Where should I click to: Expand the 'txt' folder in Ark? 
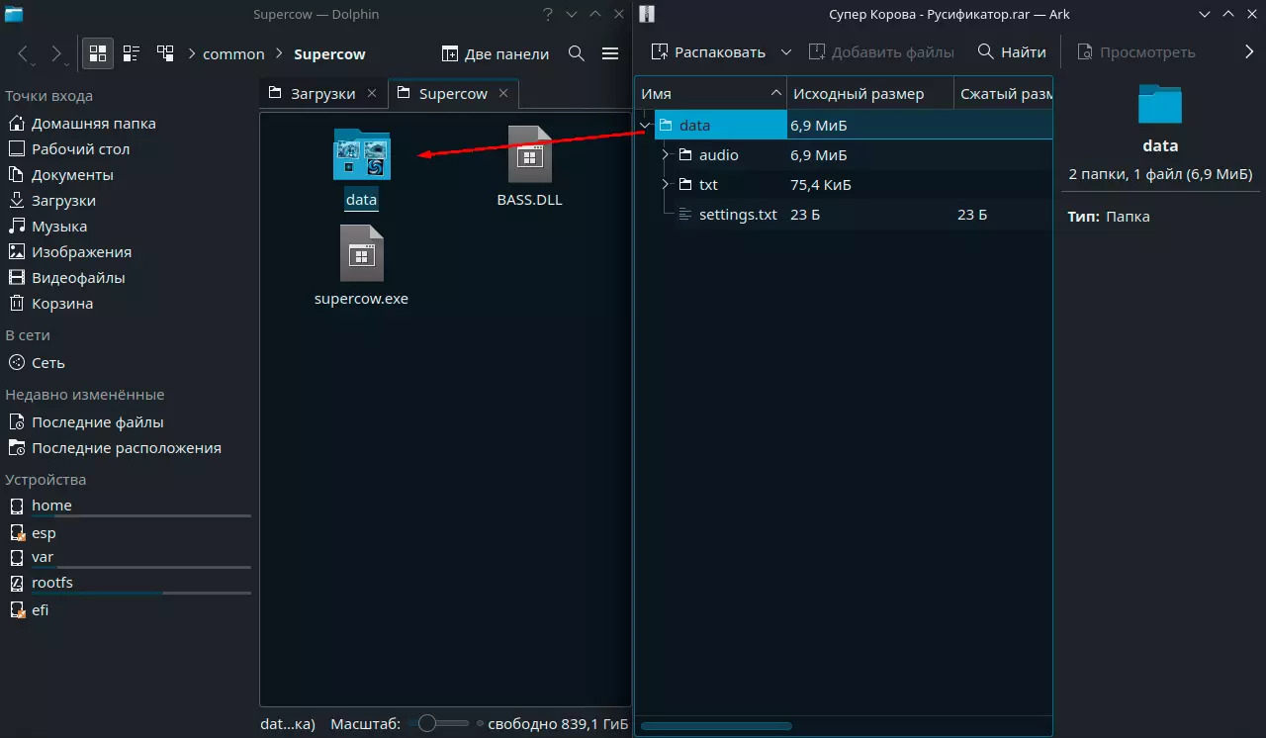666,185
